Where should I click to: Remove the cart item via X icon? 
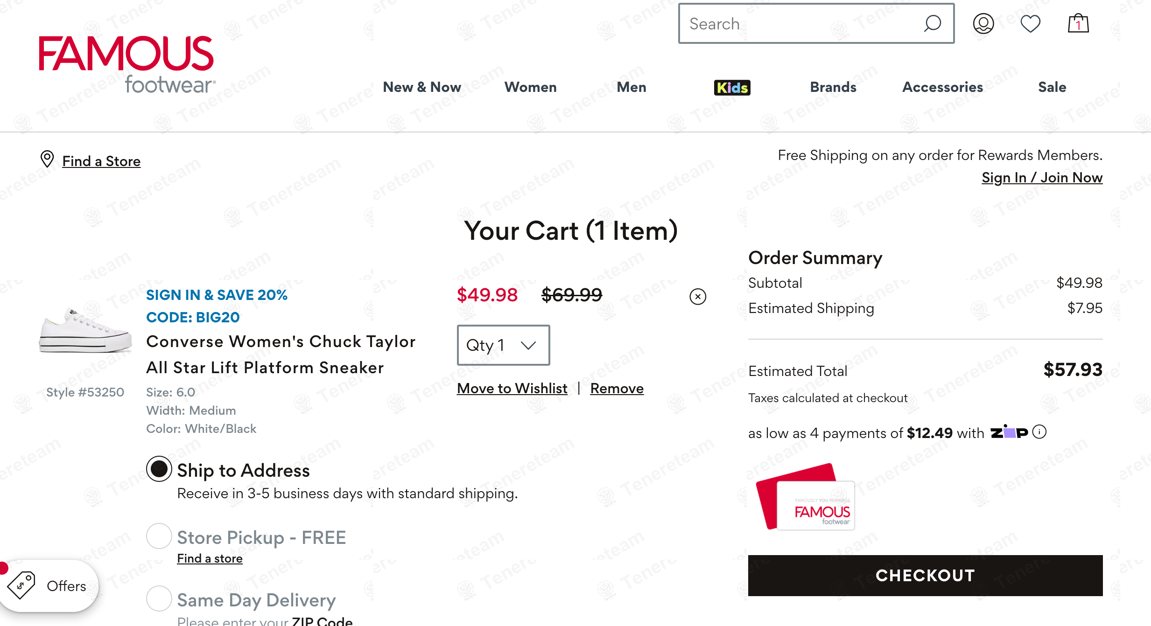[x=697, y=296]
